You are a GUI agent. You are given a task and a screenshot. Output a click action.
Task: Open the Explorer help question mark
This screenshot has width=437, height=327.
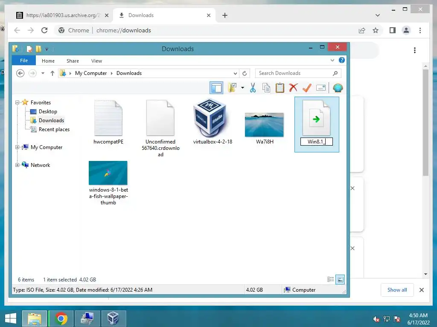(x=342, y=60)
